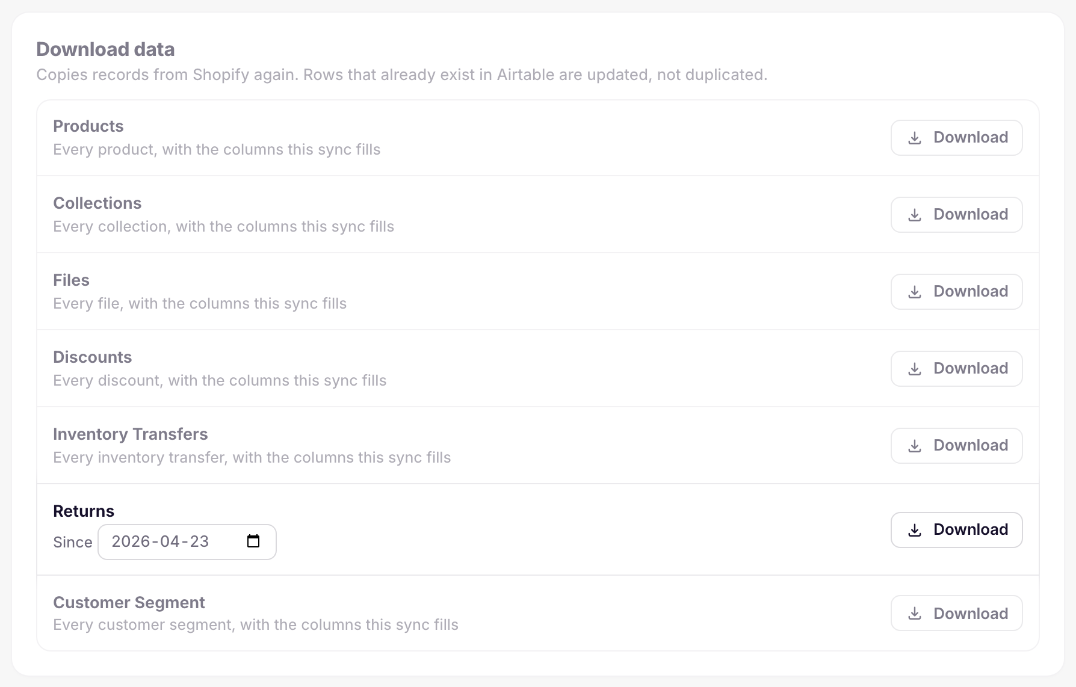Click 'Every discount, with the columns' text
The image size is (1076, 687).
click(220, 380)
